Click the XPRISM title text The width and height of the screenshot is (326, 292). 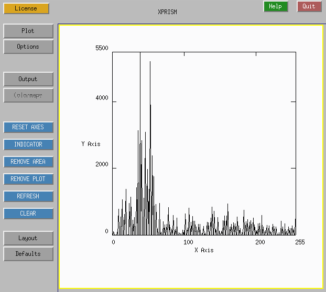point(167,12)
